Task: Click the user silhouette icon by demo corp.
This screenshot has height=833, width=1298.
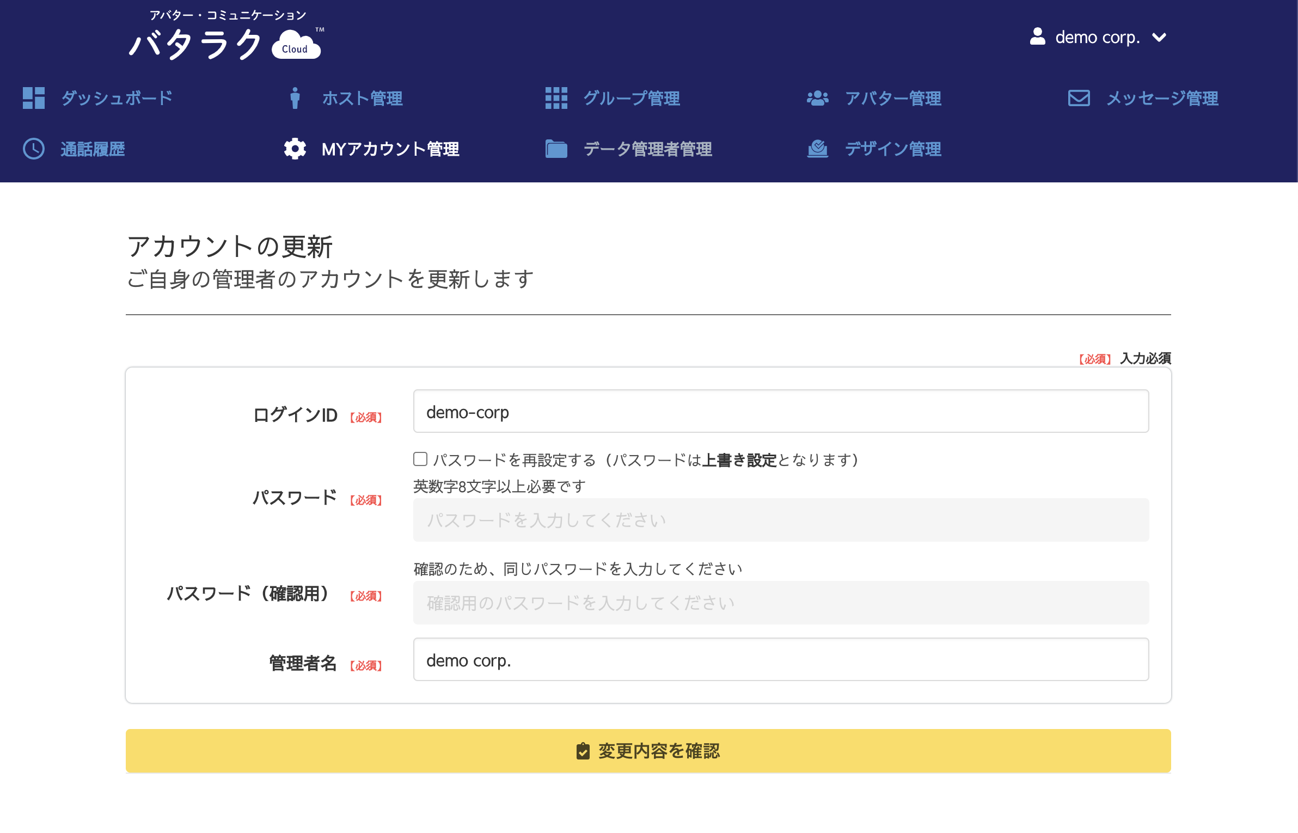Action: (1038, 36)
